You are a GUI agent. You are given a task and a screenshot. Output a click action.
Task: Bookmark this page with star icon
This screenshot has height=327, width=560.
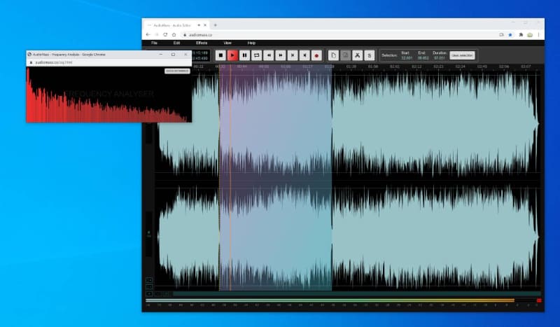coord(510,35)
